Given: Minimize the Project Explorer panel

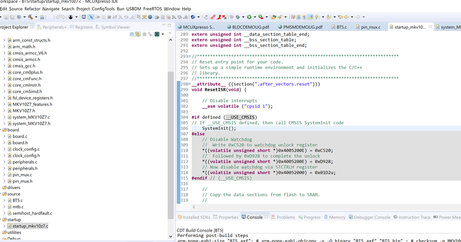Looking at the screenshot, I should coord(163,25).
